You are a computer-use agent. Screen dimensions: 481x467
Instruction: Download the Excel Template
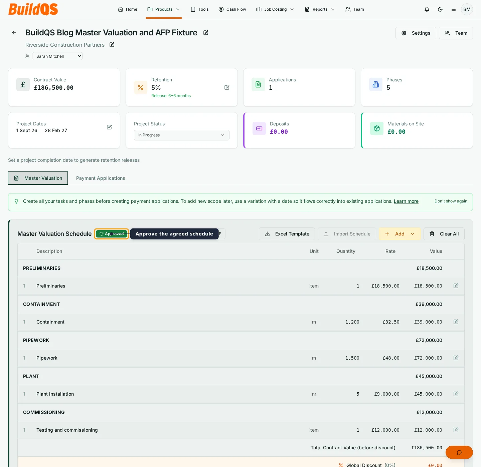(287, 234)
